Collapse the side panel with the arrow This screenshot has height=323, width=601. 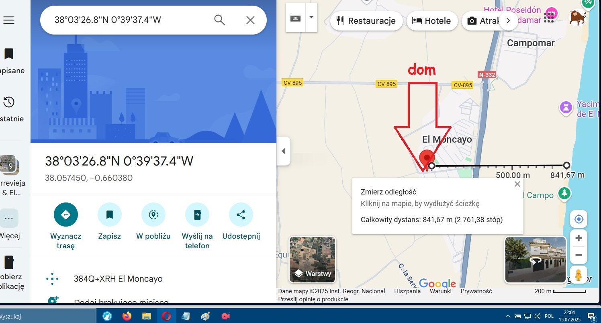point(284,151)
